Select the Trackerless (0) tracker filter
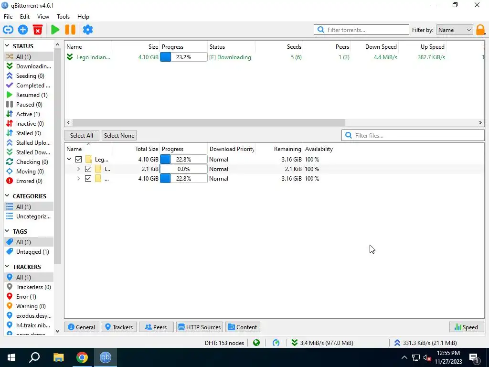Viewport: 489px width, 367px height. pyautogui.click(x=29, y=287)
